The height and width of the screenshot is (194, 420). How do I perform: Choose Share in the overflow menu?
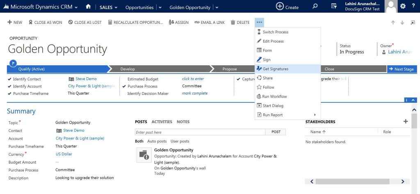pyautogui.click(x=288, y=78)
